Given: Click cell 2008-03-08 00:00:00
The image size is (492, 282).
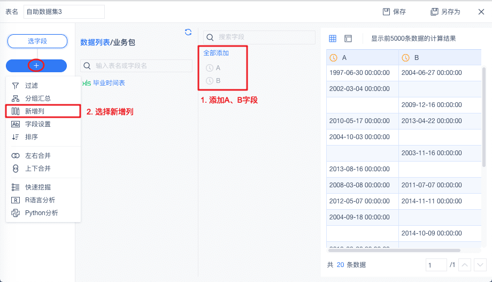Looking at the screenshot, I should click(x=363, y=185).
